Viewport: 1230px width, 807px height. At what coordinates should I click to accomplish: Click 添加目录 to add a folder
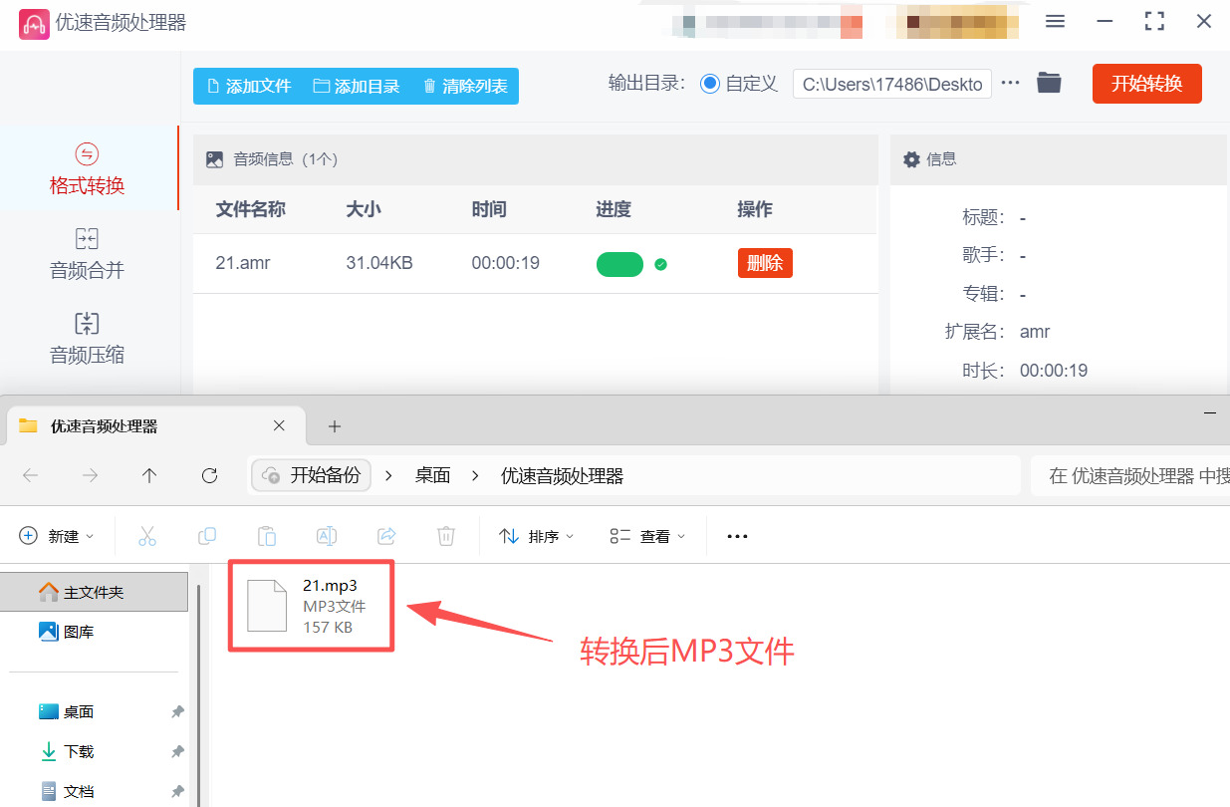click(x=357, y=86)
